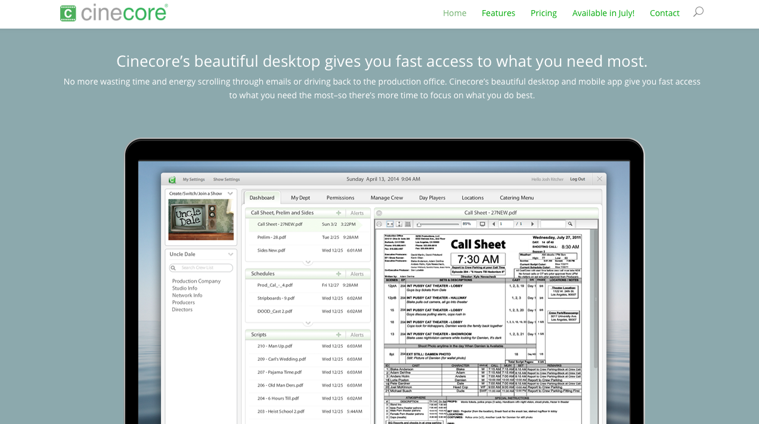Screen dimensions: 759x424
Task: Select Producers in the crew list
Action: [x=184, y=303]
